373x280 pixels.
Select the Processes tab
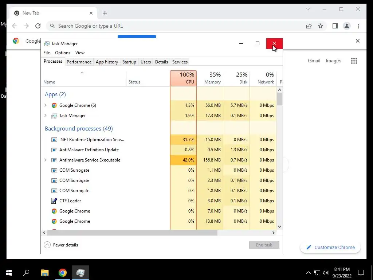click(x=53, y=61)
